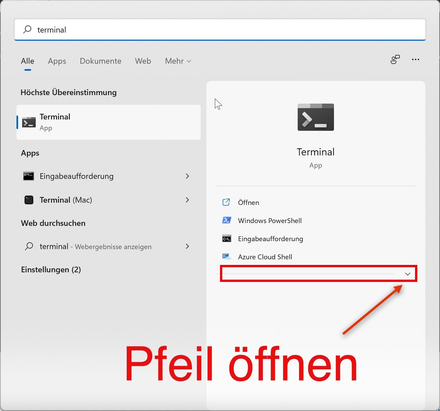440x411 pixels.
Task: Click the Öffnen open-external icon
Action: [226, 202]
